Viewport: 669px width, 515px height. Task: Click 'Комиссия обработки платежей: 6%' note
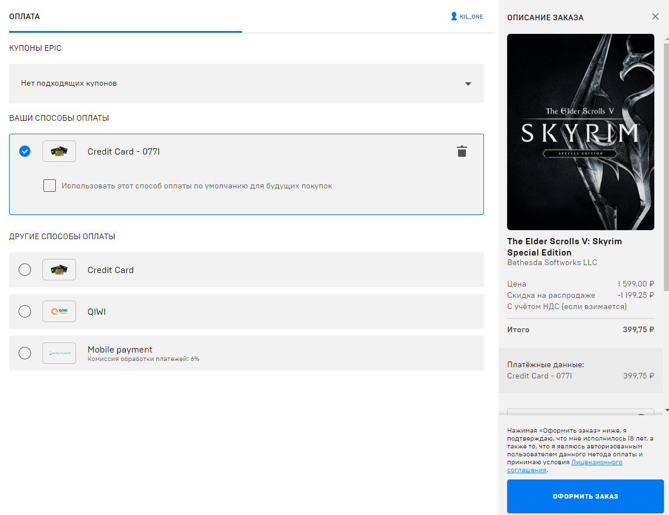point(143,359)
